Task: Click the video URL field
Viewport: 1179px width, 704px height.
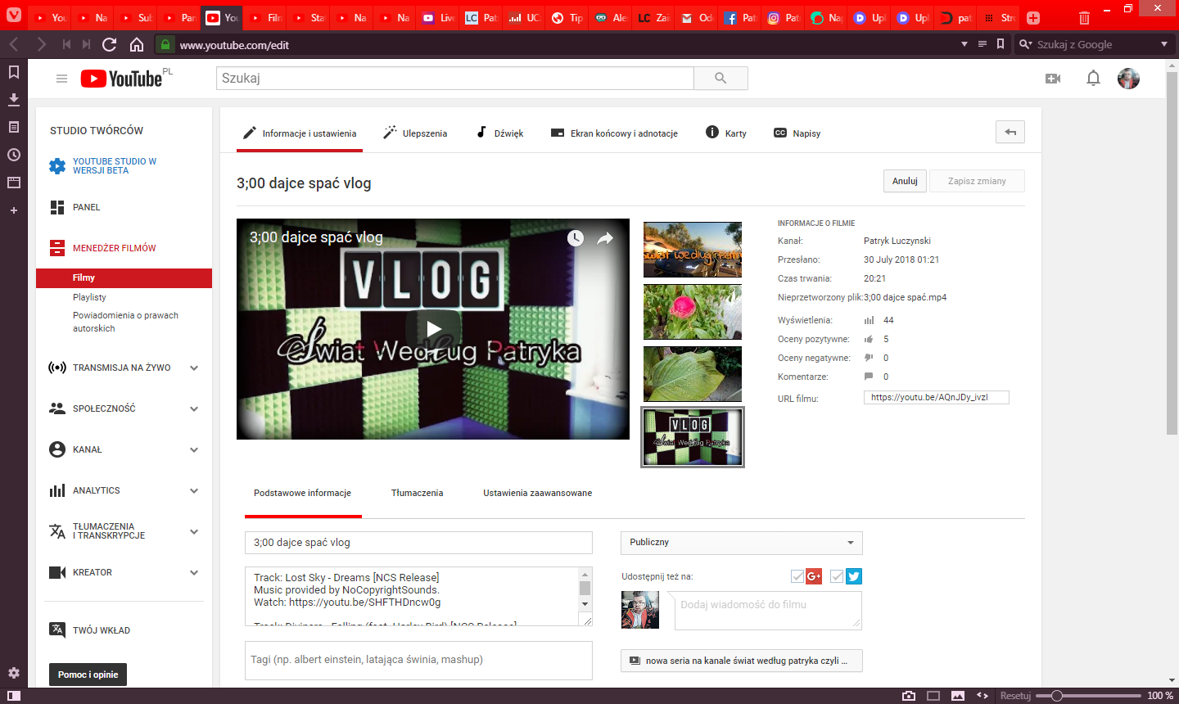Action: pos(937,397)
